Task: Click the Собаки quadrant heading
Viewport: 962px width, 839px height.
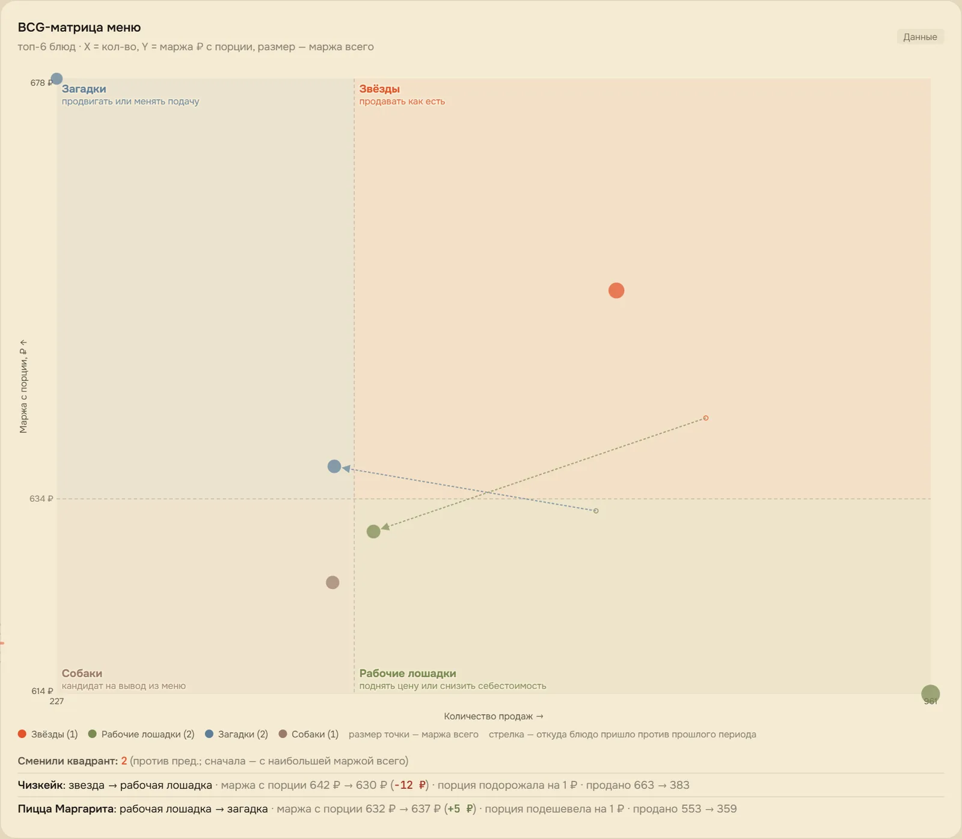Action: pyautogui.click(x=82, y=673)
